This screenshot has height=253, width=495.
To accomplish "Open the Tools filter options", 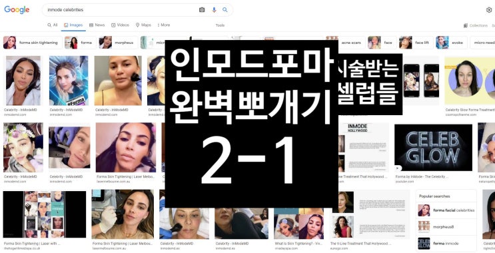I will point(220,25).
